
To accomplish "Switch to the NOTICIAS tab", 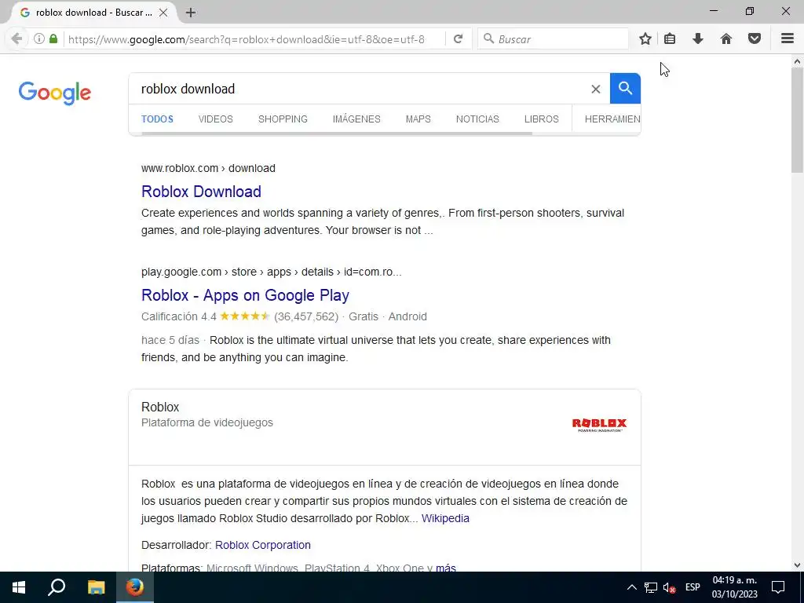I will [477, 119].
